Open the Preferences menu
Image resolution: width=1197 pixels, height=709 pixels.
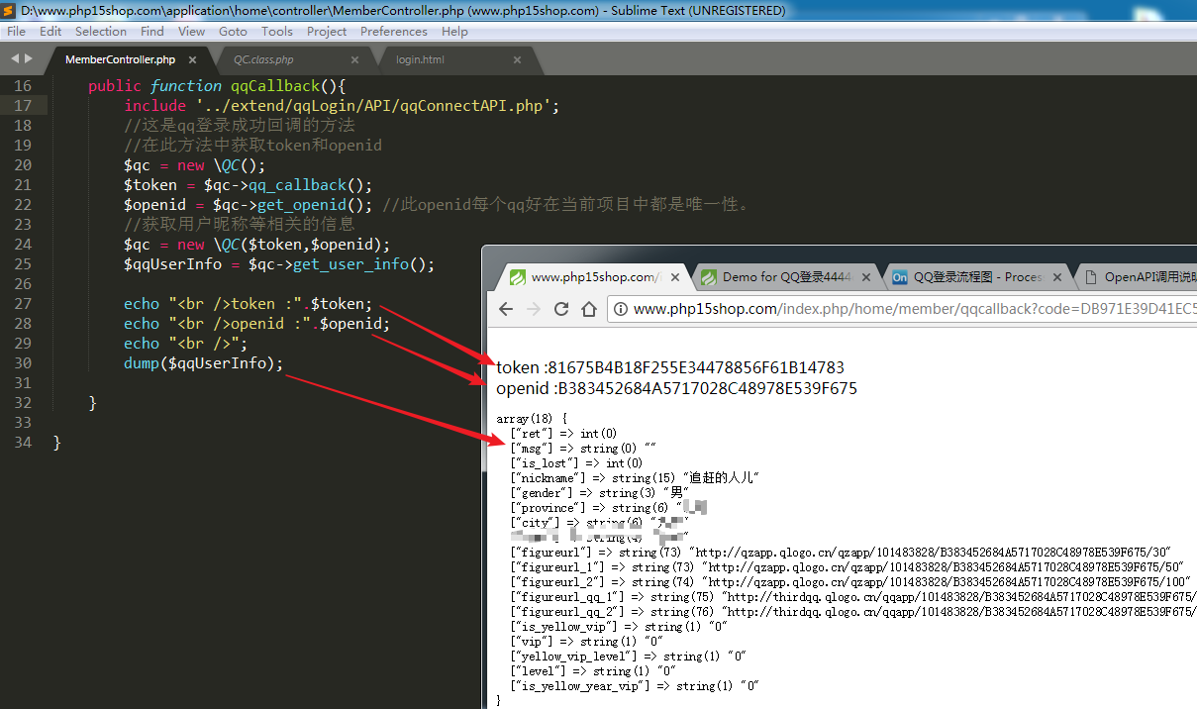[x=394, y=32]
